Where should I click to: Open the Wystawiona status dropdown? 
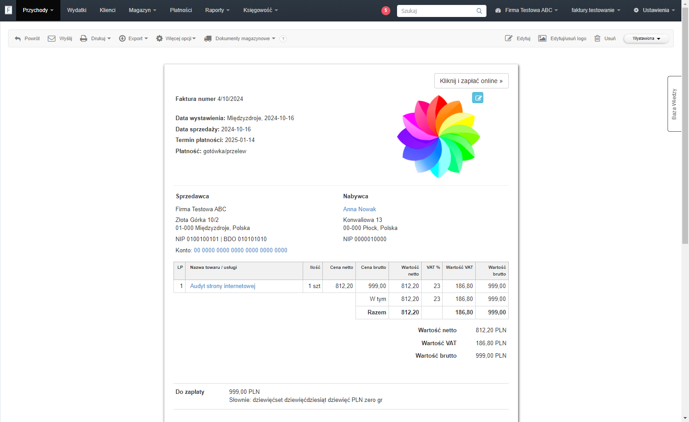click(647, 38)
